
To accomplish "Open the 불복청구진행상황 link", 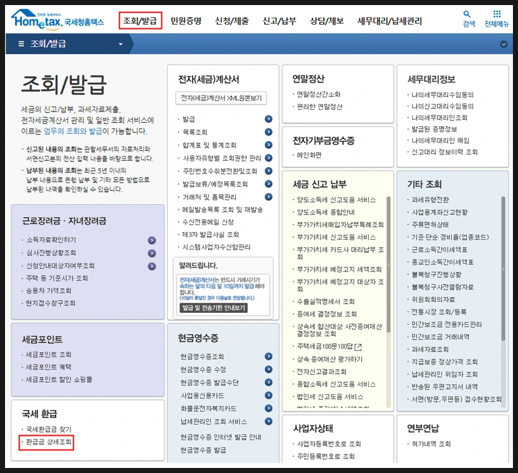I will point(436,275).
